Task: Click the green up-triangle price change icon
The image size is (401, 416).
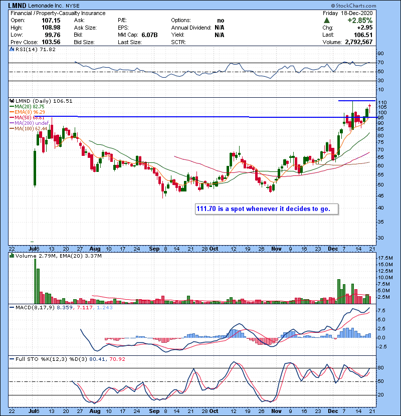Action: tap(327, 20)
